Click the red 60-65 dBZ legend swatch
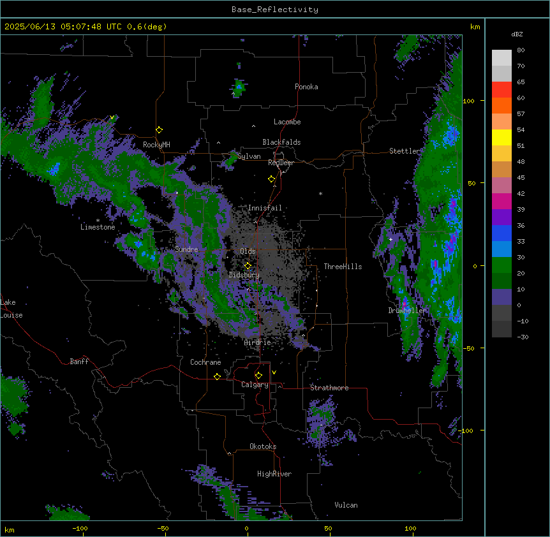 tap(502, 90)
